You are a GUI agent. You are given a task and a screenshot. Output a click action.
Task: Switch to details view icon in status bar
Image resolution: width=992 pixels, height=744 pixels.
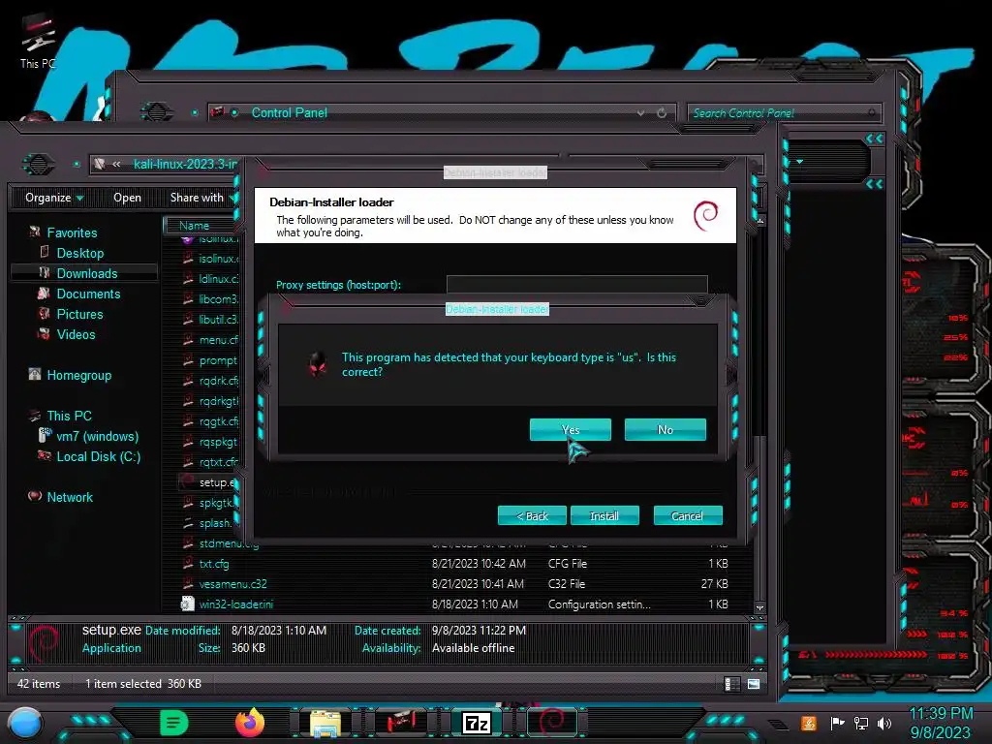pos(732,684)
